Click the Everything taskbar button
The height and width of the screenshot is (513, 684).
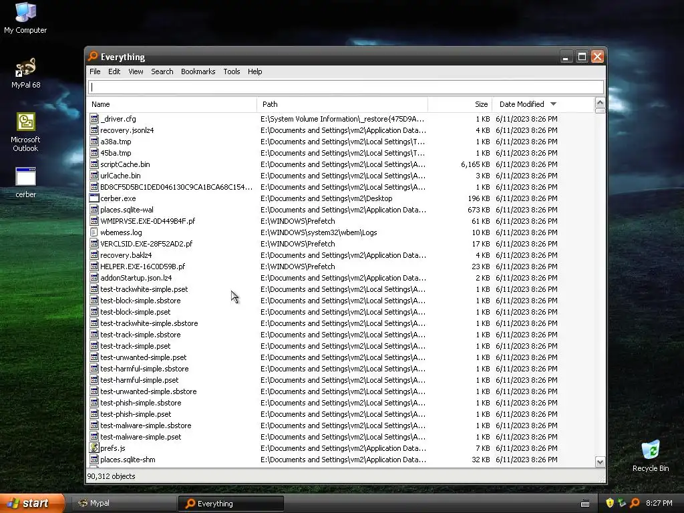coord(230,504)
